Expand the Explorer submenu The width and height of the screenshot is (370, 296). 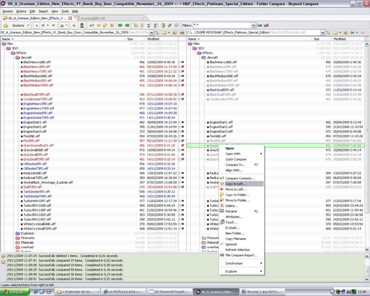pos(241,271)
